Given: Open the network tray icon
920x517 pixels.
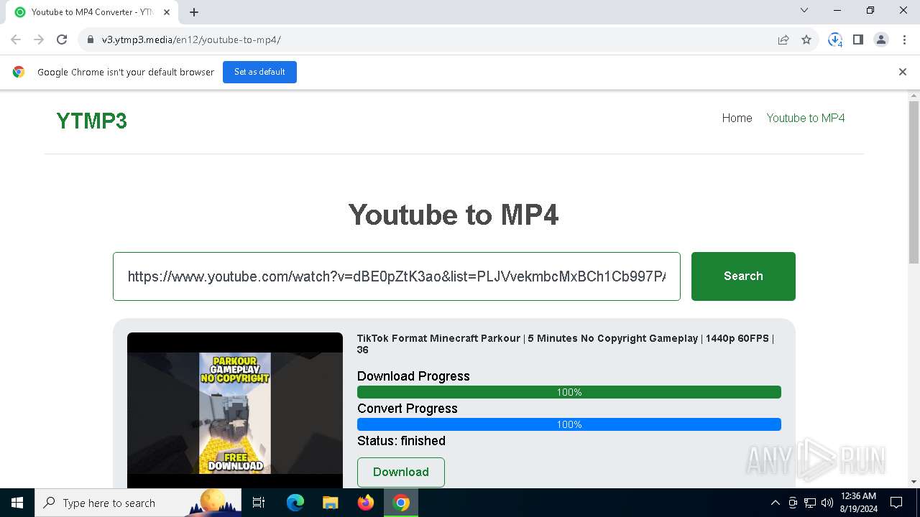Looking at the screenshot, I should pos(810,503).
